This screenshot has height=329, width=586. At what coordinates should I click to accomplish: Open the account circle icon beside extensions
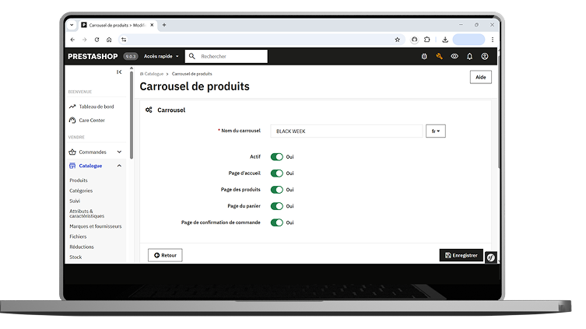click(x=415, y=40)
